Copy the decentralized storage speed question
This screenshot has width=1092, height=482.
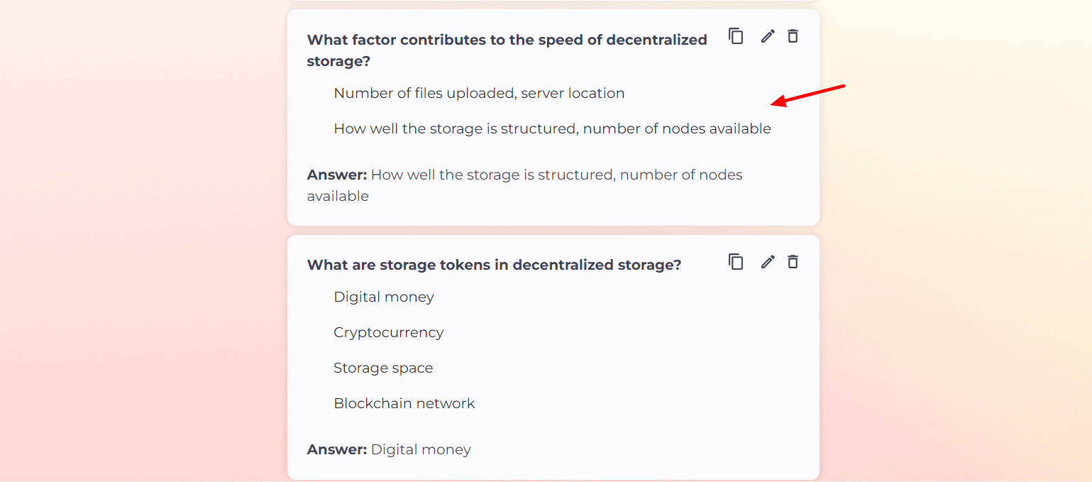[x=736, y=36]
